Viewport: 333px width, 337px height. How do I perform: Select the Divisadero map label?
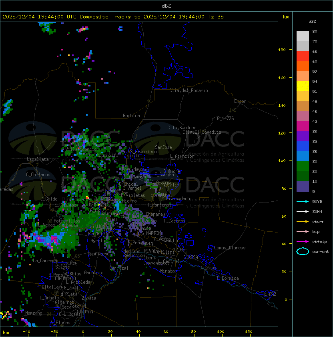178,199
